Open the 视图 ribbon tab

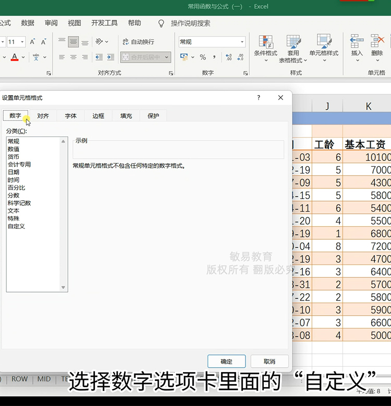click(75, 23)
